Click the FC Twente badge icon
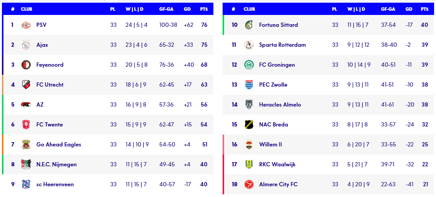Screen dimensions: 436x197 pos(26,125)
